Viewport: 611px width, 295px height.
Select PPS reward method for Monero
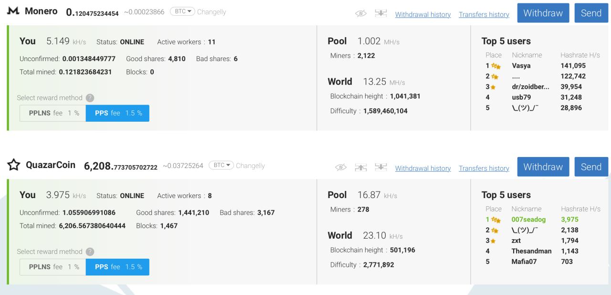(117, 113)
